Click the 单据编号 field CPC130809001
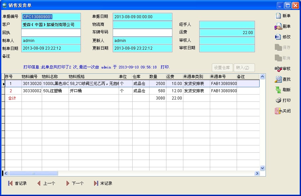 [51, 17]
